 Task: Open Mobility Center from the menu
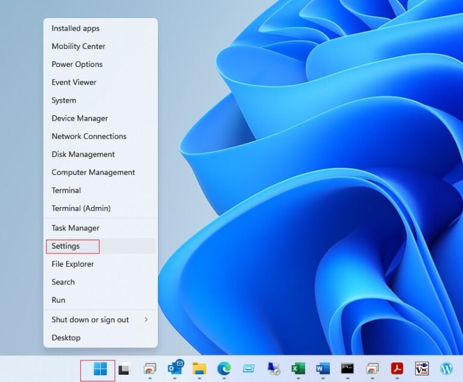click(101, 46)
